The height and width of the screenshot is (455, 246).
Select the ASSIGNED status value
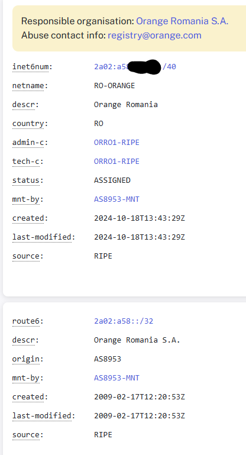112,180
